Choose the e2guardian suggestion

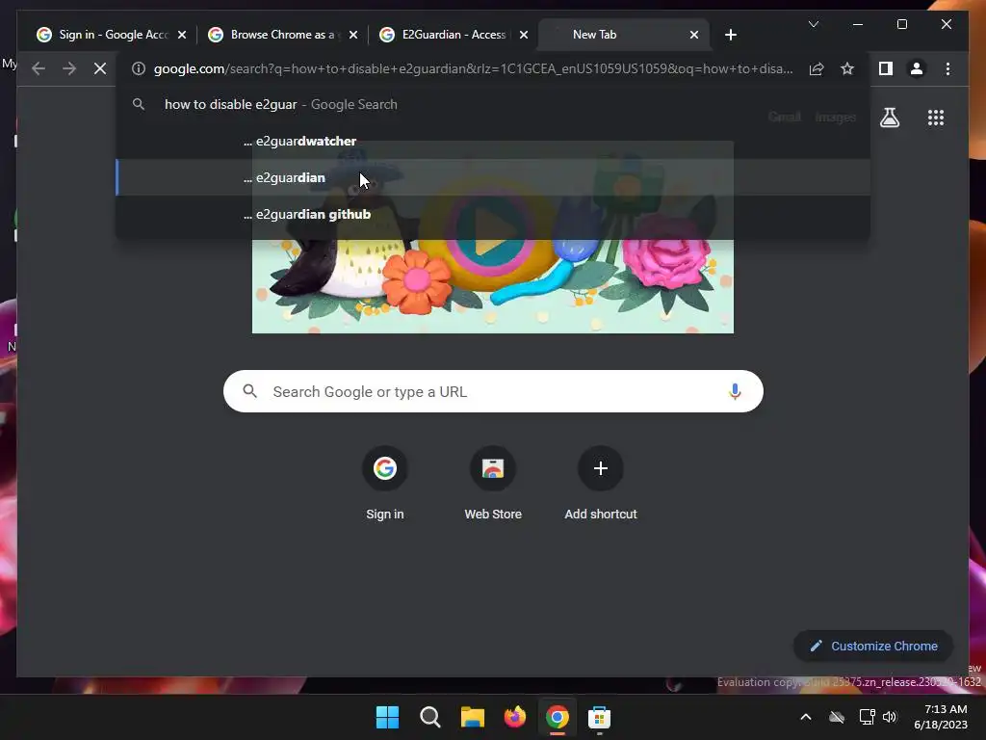(493, 177)
